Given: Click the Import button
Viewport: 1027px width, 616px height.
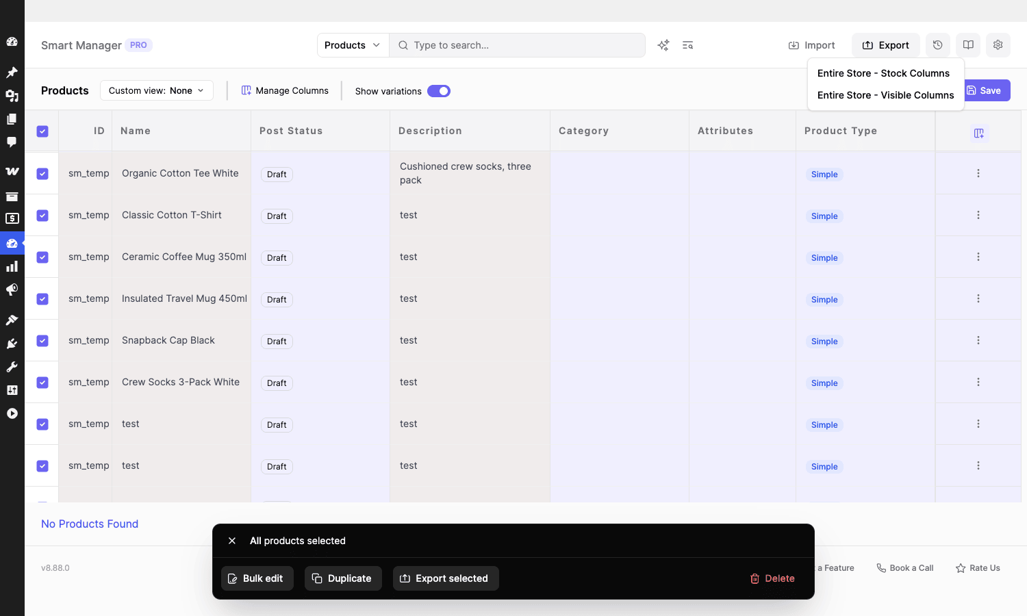Looking at the screenshot, I should (x=812, y=45).
